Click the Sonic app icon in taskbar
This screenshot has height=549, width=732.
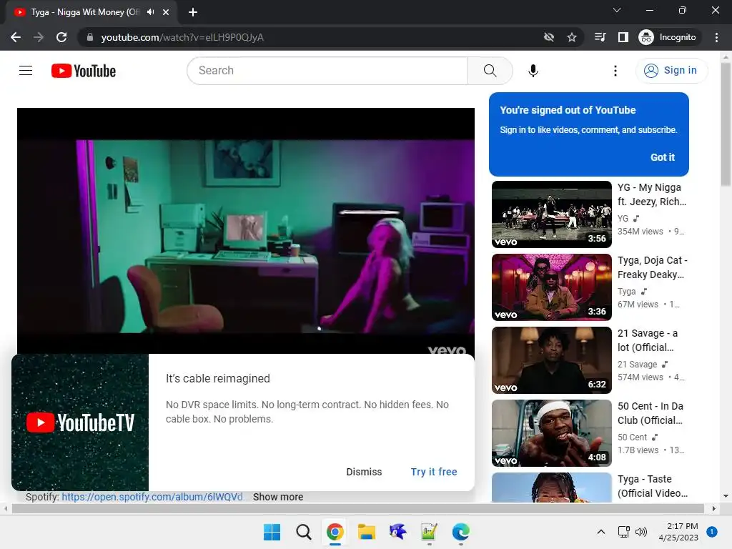click(x=397, y=532)
